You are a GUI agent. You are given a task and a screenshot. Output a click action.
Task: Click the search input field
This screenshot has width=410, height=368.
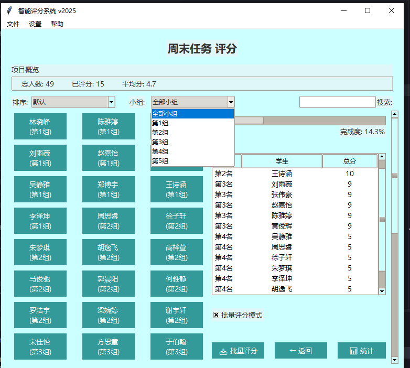point(338,102)
